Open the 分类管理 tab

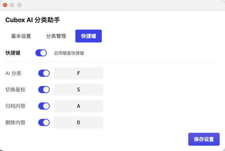[56, 36]
